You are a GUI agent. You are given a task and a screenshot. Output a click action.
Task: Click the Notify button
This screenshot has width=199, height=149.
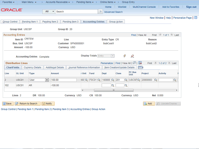coord(47,103)
